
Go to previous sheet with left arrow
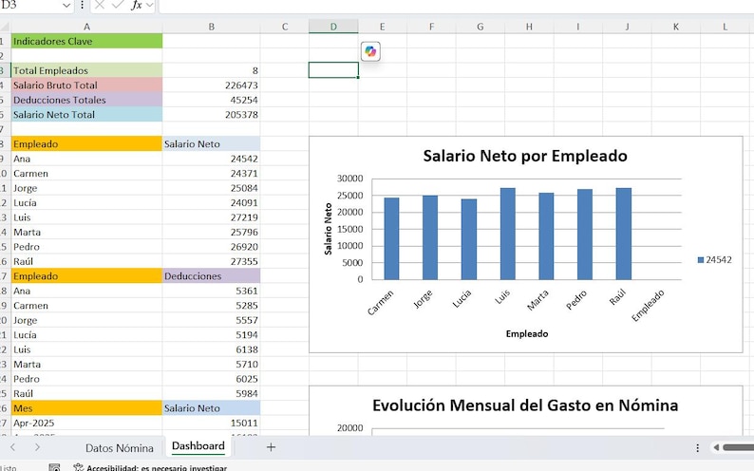(13, 447)
